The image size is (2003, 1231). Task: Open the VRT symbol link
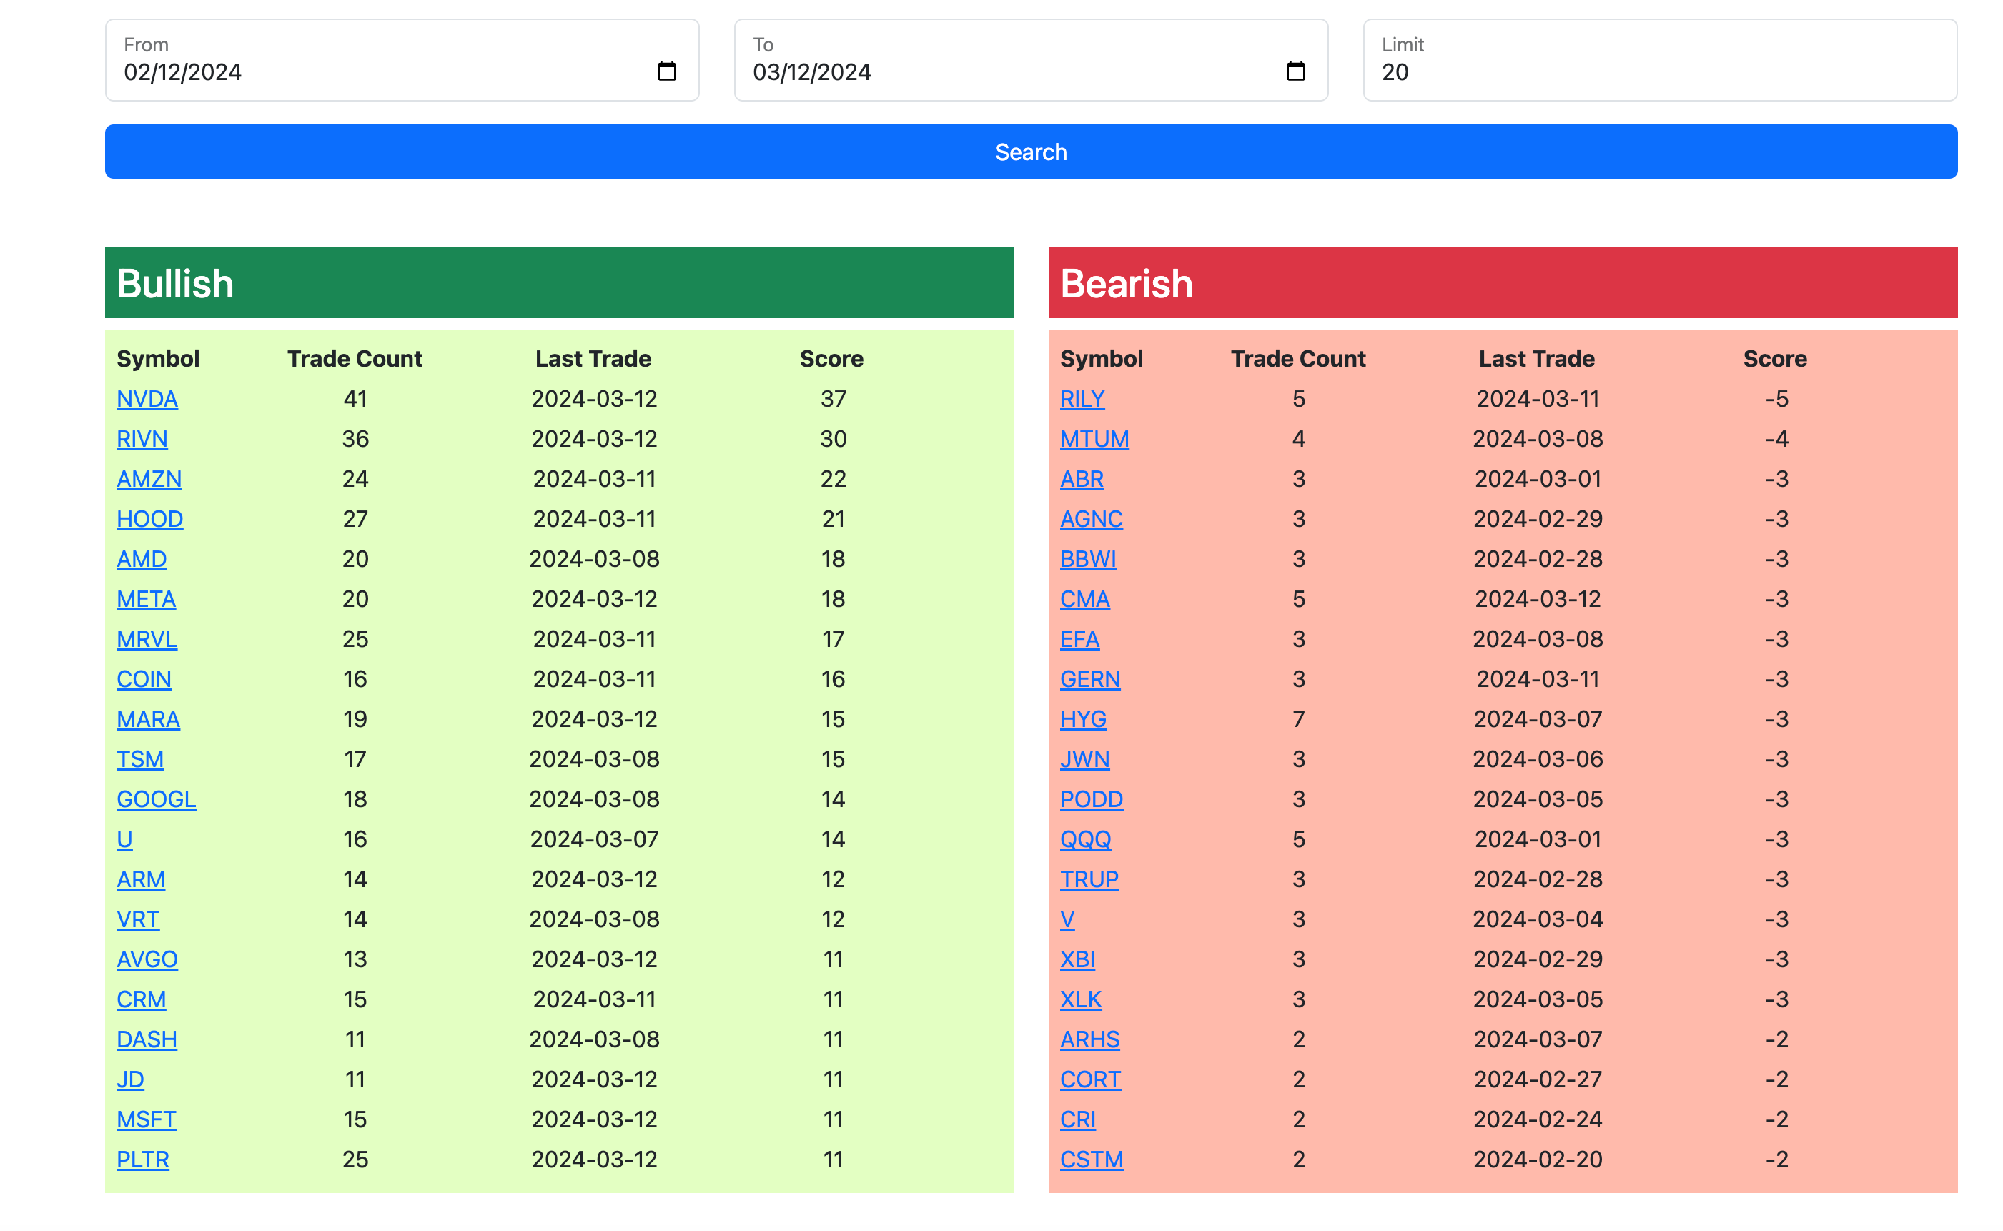pos(139,919)
